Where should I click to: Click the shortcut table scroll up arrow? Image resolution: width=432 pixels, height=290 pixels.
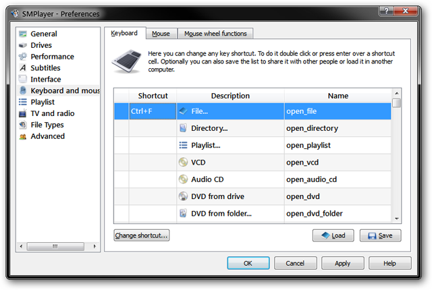[397, 93]
